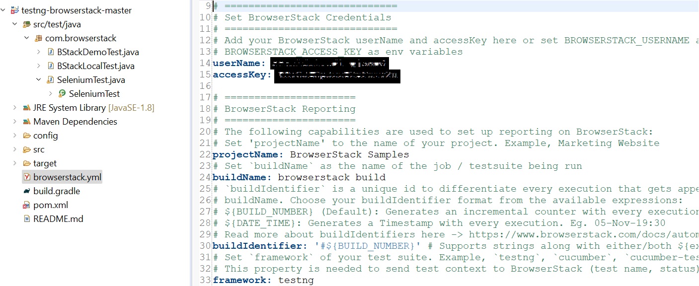
Task: Expand the Maven Dependencies node
Action: click(x=15, y=122)
